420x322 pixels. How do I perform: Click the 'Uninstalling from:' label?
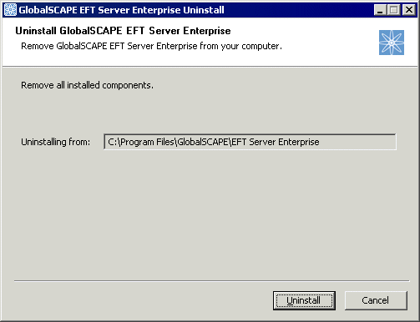click(56, 142)
